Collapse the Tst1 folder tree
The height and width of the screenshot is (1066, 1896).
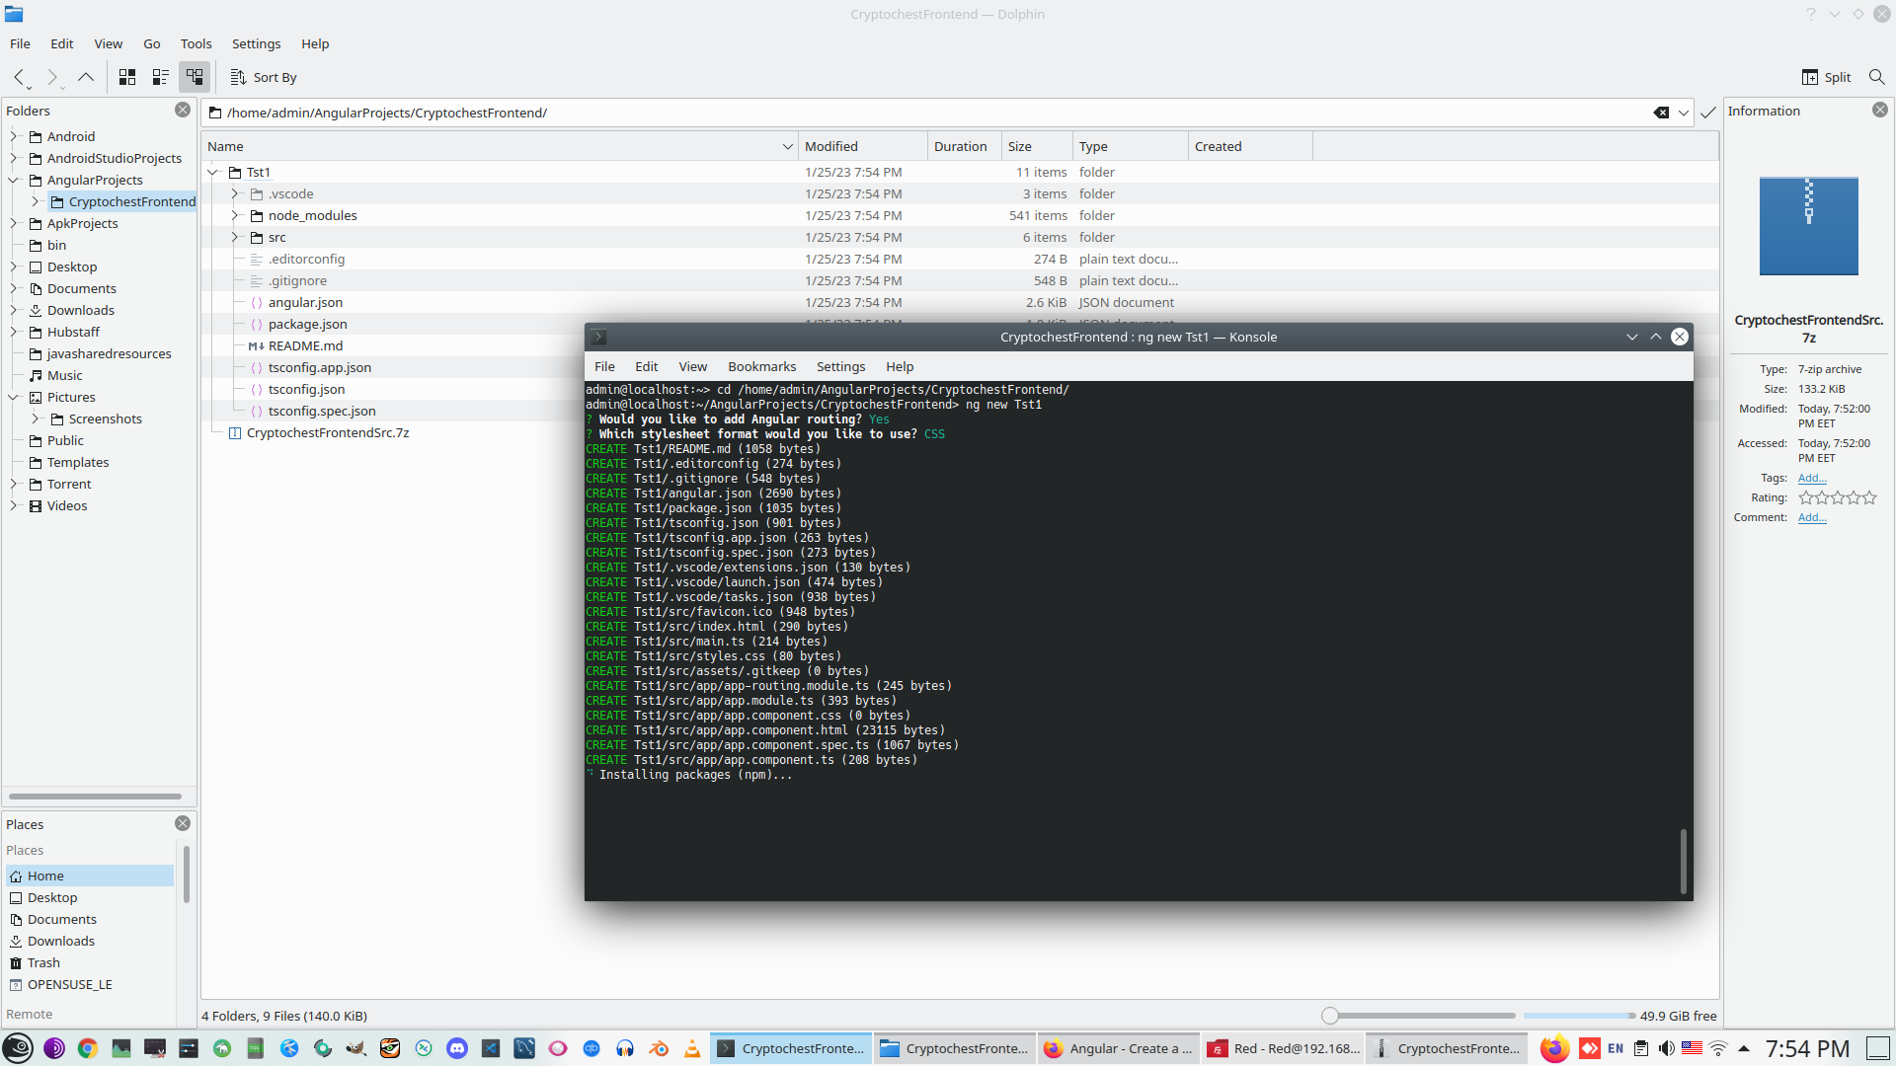coord(213,172)
